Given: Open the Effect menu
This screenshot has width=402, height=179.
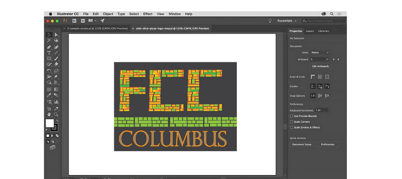Looking at the screenshot, I should [x=148, y=14].
